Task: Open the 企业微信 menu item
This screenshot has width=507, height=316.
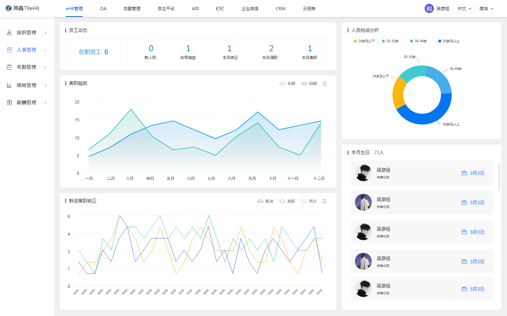Action: [x=250, y=8]
